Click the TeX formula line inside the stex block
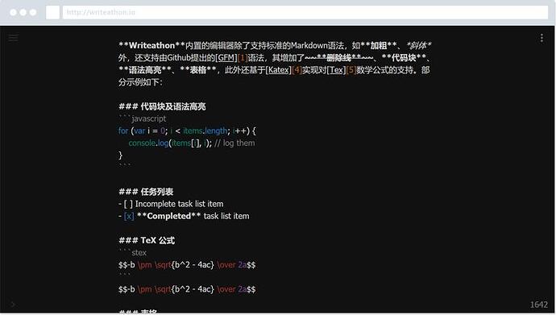Screen dimensions: 556x315 pos(187,265)
